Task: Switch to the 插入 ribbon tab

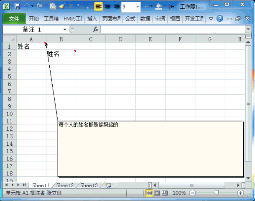Action: click(x=92, y=19)
